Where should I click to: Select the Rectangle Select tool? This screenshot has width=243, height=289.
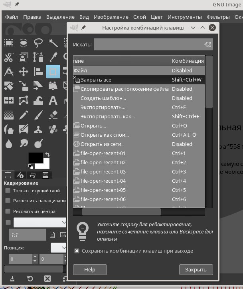(9, 43)
